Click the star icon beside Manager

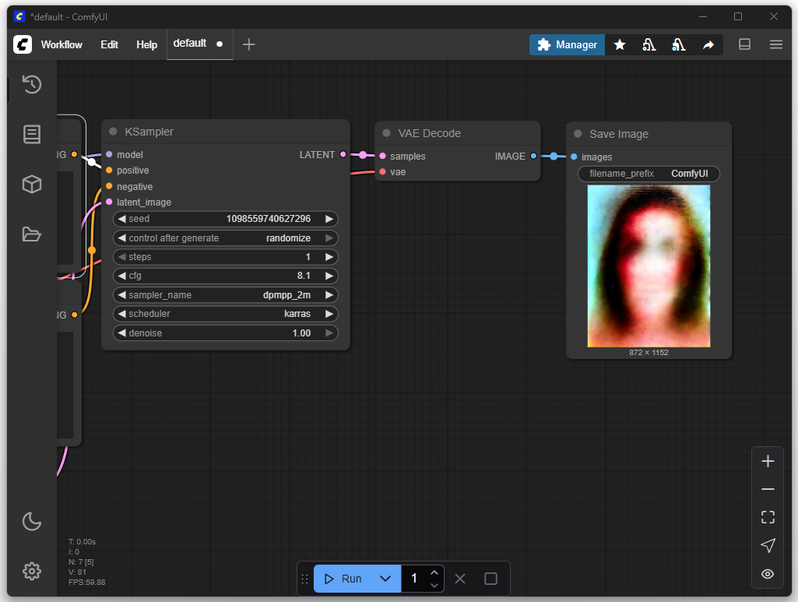(620, 45)
